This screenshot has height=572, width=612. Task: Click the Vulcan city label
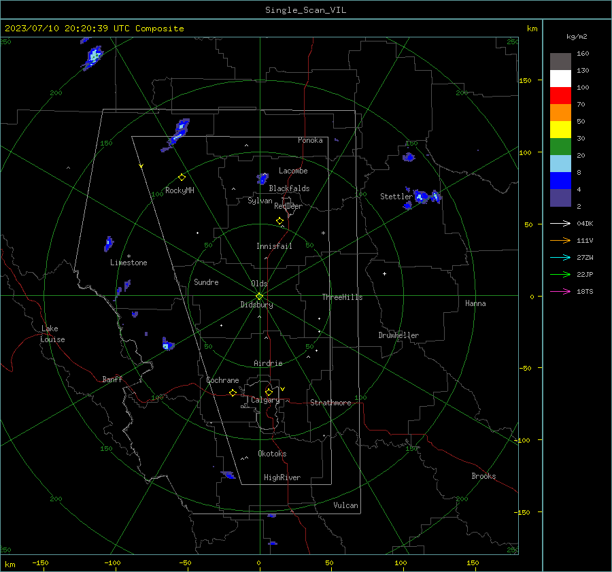(345, 505)
